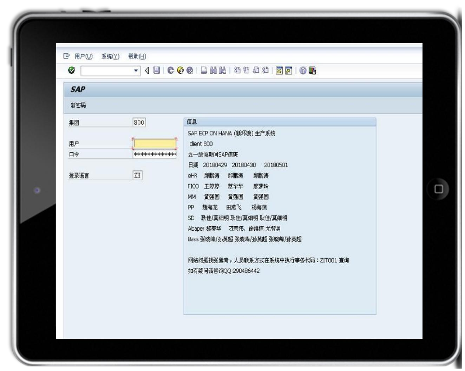The height and width of the screenshot is (371, 465).
Task: Click the QQ:290486442 text
Action: coord(242,271)
